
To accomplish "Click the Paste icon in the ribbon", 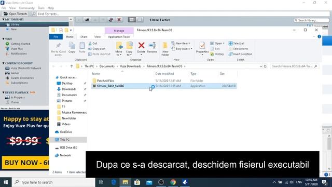I will coord(82,46).
